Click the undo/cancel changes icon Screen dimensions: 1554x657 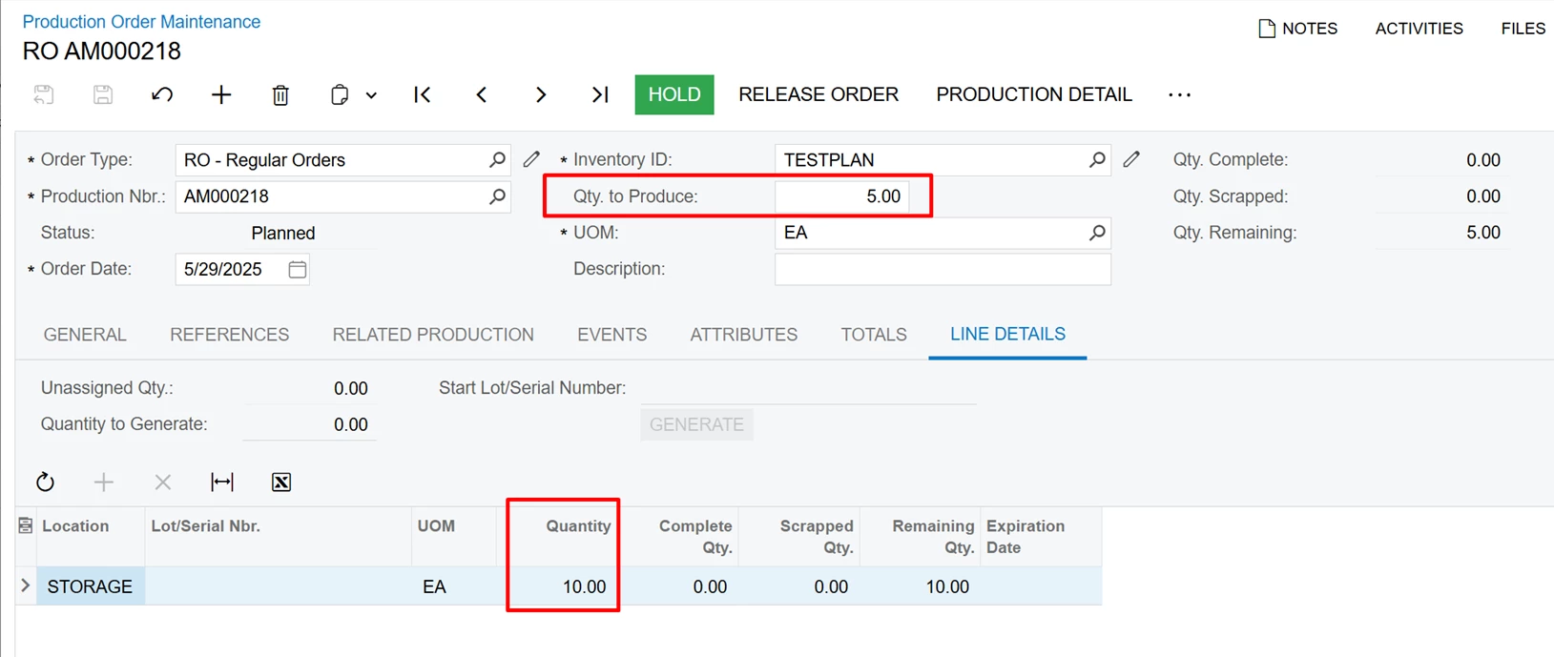click(x=162, y=94)
